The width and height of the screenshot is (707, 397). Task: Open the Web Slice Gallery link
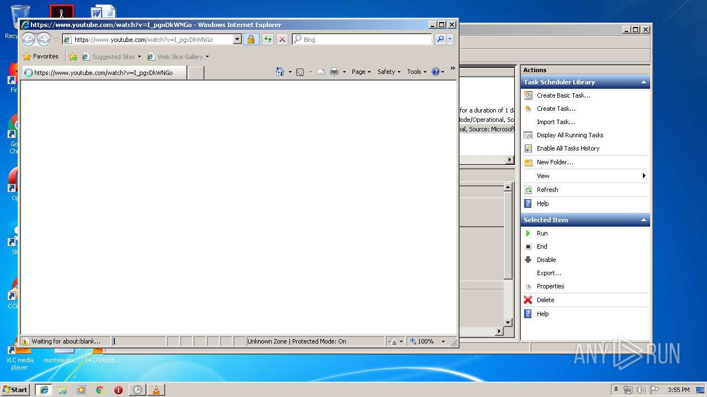(178, 56)
